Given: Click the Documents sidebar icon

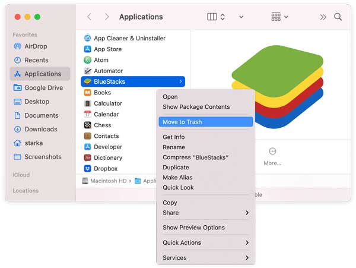Looking at the screenshot, I should [17, 115].
